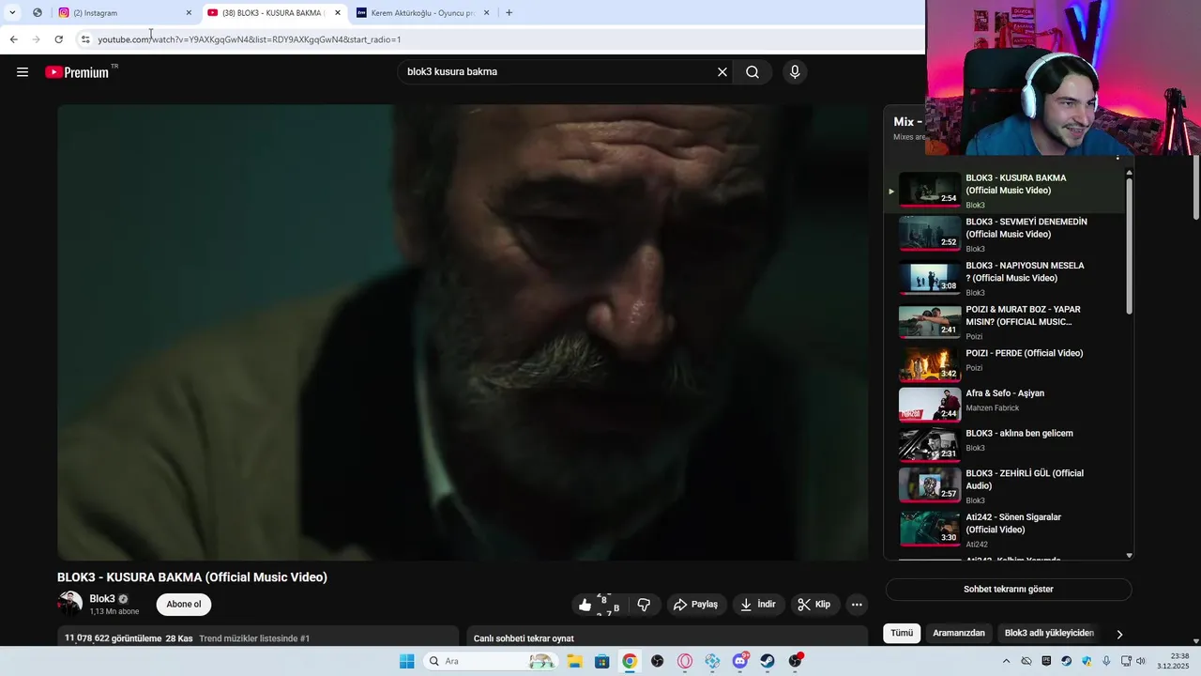
Task: Select the Blok3 adlı yükleyiciden chip
Action: 1049,633
